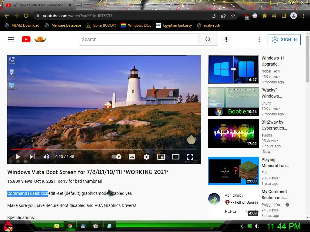Click the Nobel Tech channel name

(x=270, y=71)
